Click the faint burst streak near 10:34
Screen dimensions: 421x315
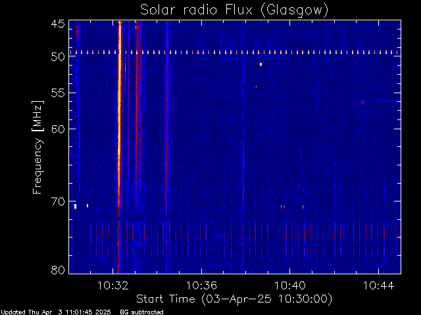click(x=166, y=118)
